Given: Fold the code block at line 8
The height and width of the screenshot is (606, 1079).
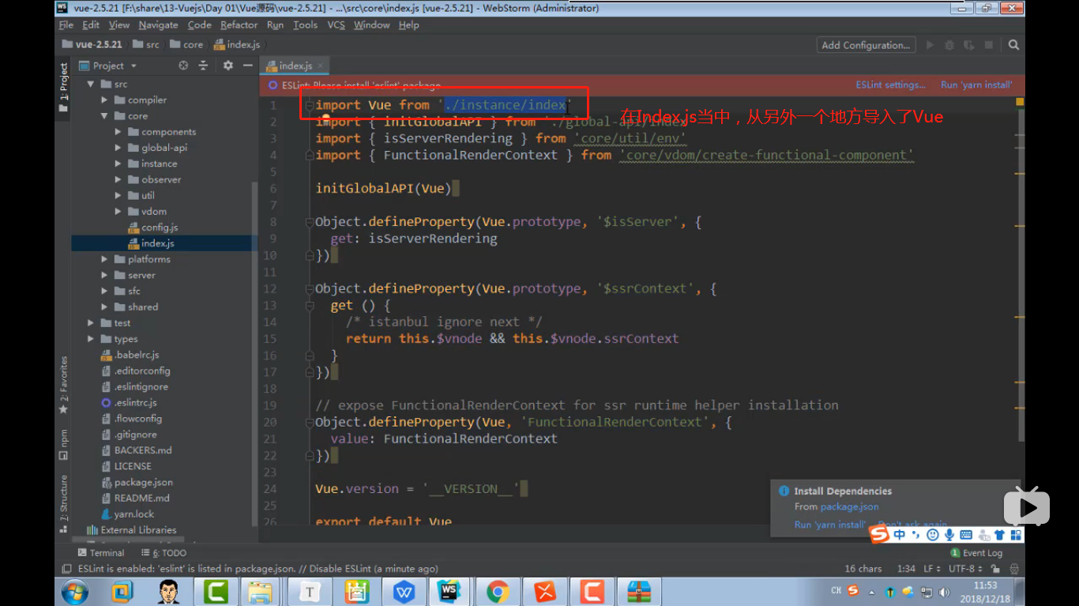Looking at the screenshot, I should pyautogui.click(x=310, y=222).
